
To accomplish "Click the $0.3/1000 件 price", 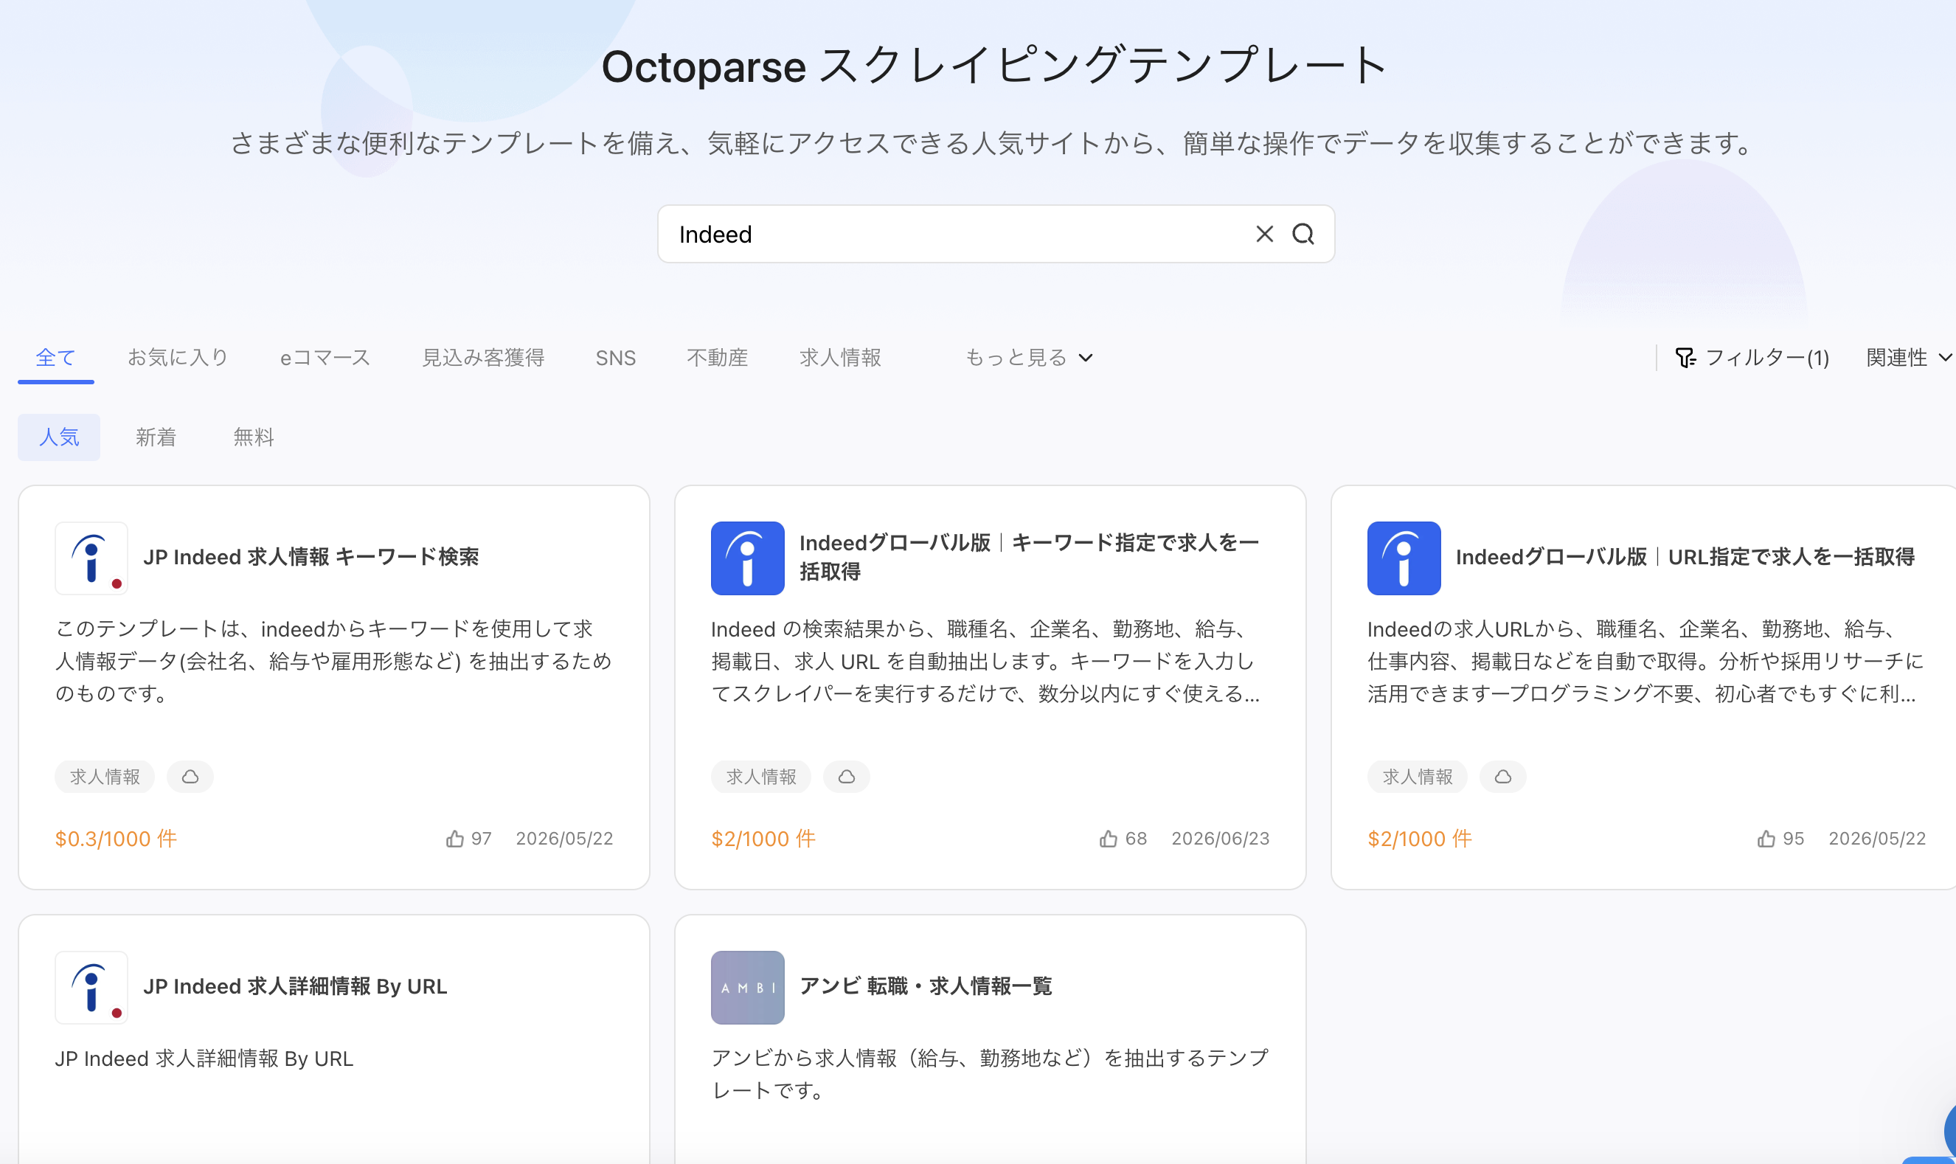I will pos(116,839).
